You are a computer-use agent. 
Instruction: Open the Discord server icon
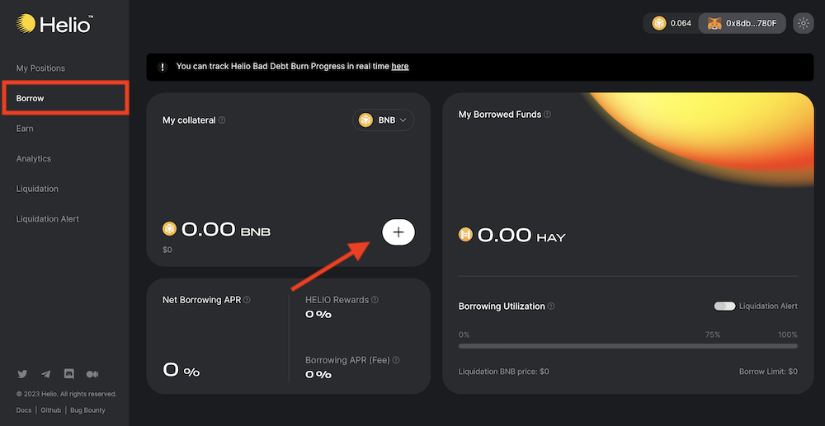69,374
